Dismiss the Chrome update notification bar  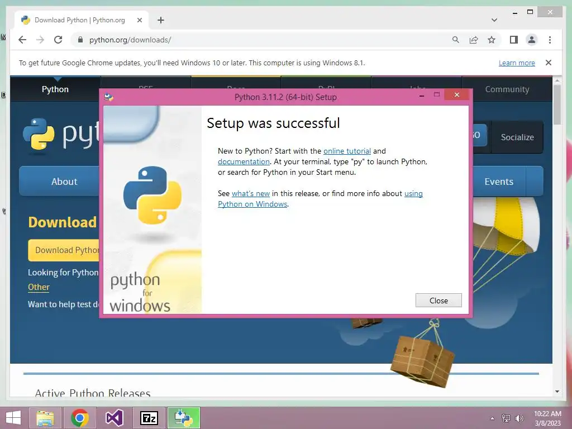coord(549,63)
